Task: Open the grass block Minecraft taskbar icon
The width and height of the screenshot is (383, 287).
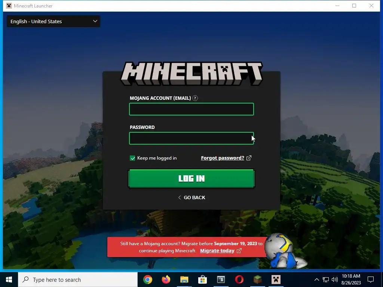Action: (x=257, y=280)
